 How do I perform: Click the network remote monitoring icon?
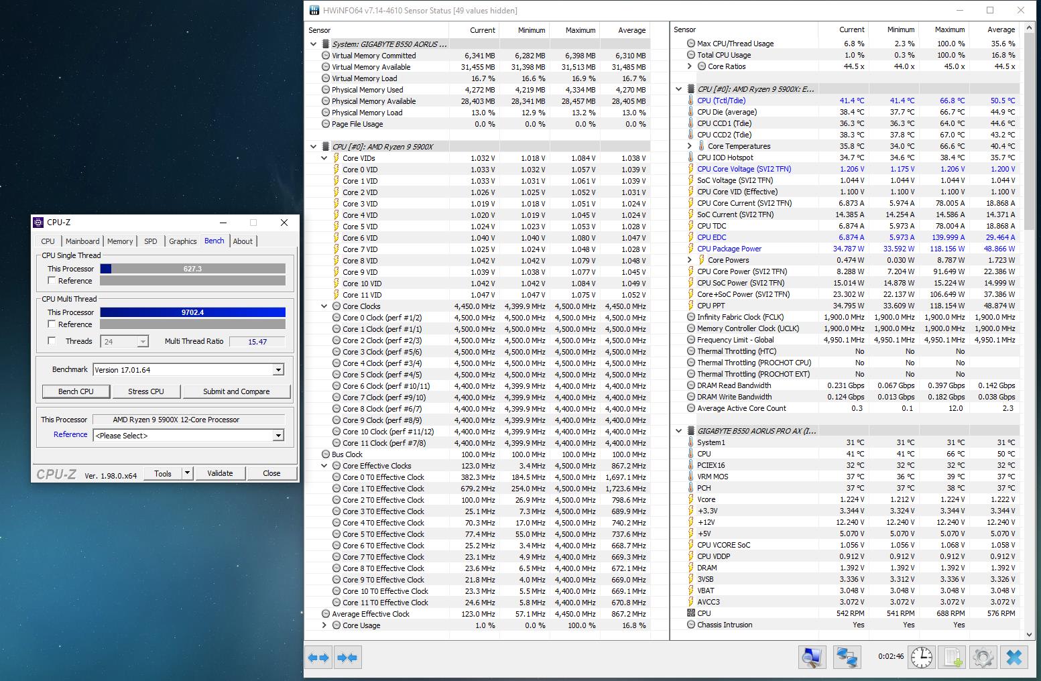tap(847, 658)
